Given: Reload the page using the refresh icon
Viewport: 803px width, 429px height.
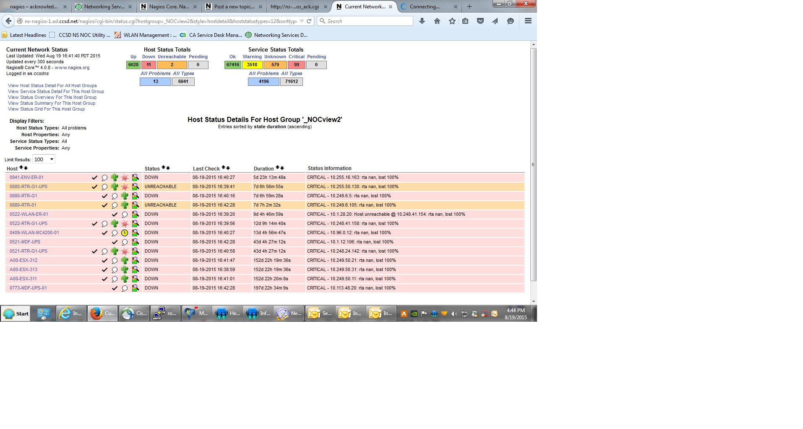Looking at the screenshot, I should tap(309, 21).
